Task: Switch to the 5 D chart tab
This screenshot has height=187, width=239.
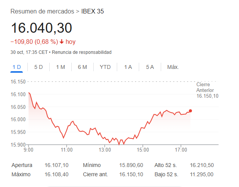Action: 39,67
